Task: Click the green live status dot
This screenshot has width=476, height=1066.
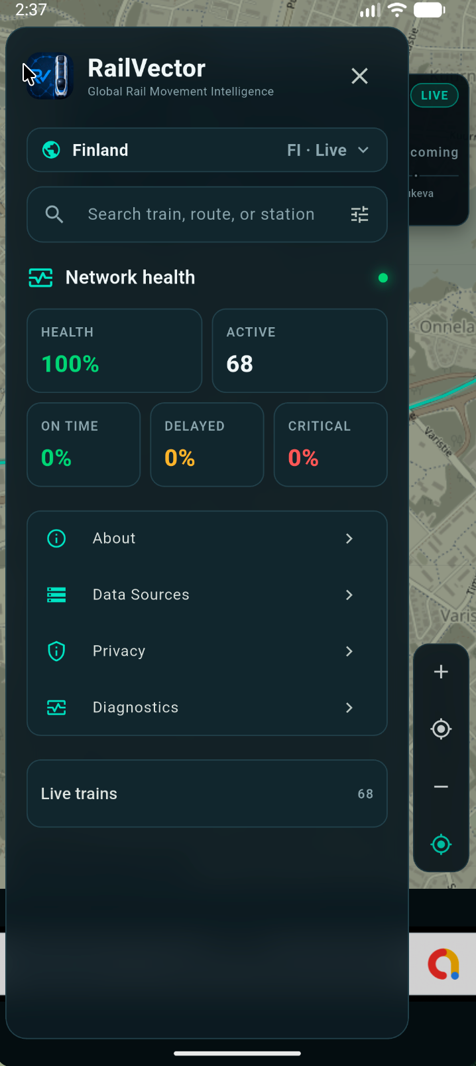Action: [383, 278]
